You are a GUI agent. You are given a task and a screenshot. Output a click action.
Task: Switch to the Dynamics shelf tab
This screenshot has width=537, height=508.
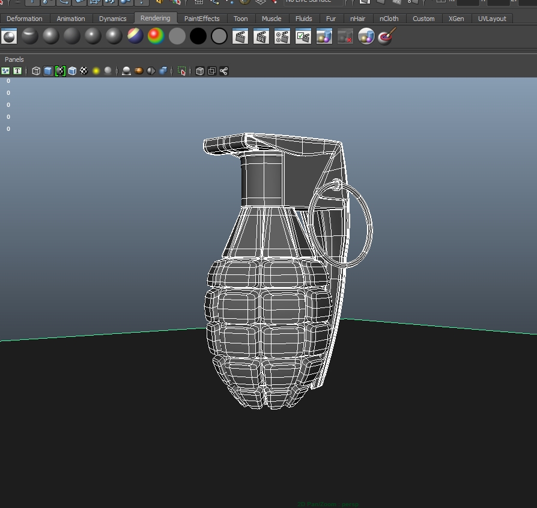click(113, 19)
